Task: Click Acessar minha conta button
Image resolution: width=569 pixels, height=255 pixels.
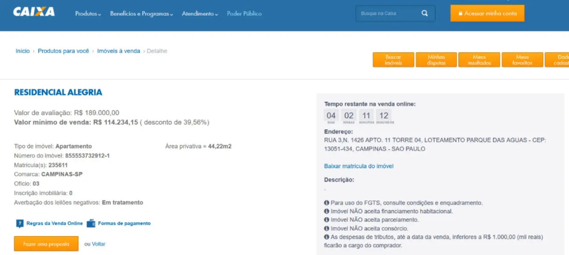Action: click(487, 13)
